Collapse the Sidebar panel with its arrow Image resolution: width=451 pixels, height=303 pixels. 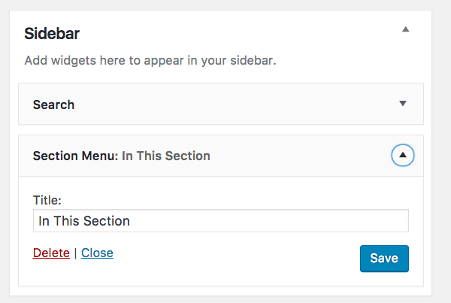(x=405, y=29)
